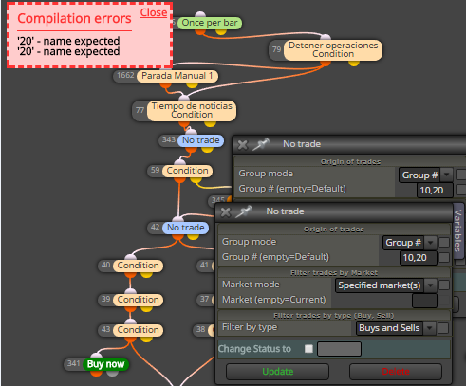
Task: Click block ID 1662 label
Action: (125, 76)
